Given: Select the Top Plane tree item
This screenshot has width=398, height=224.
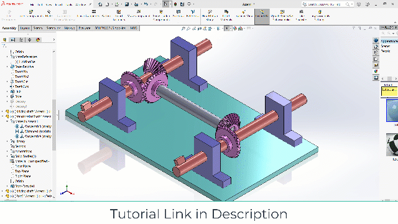Looking at the screenshot, I should pyautogui.click(x=21, y=171).
